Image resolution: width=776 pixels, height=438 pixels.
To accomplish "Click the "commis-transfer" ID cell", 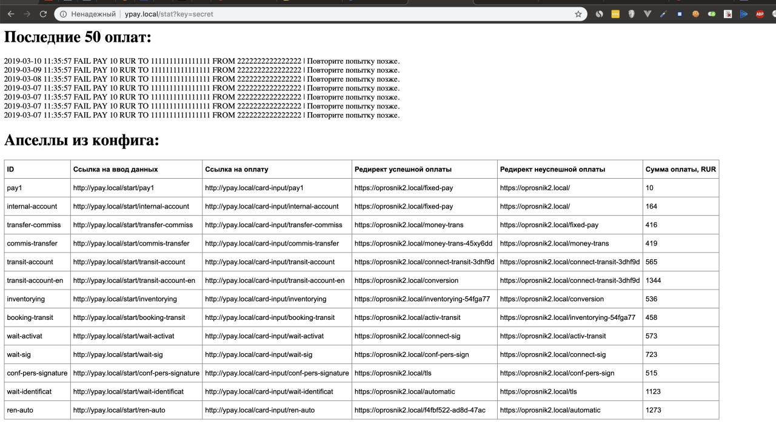I will click(x=38, y=244).
